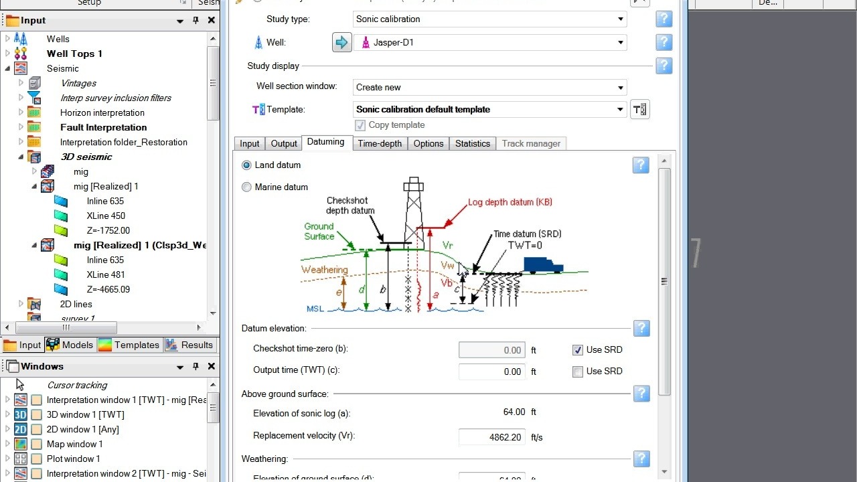857x482 pixels.
Task: Collapse the Seismic tree node
Action: (8, 68)
